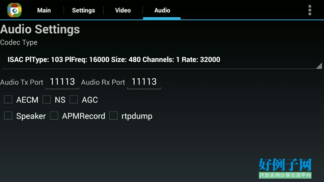
Task: Tick the rtpdump checkbox
Action: [113, 116]
